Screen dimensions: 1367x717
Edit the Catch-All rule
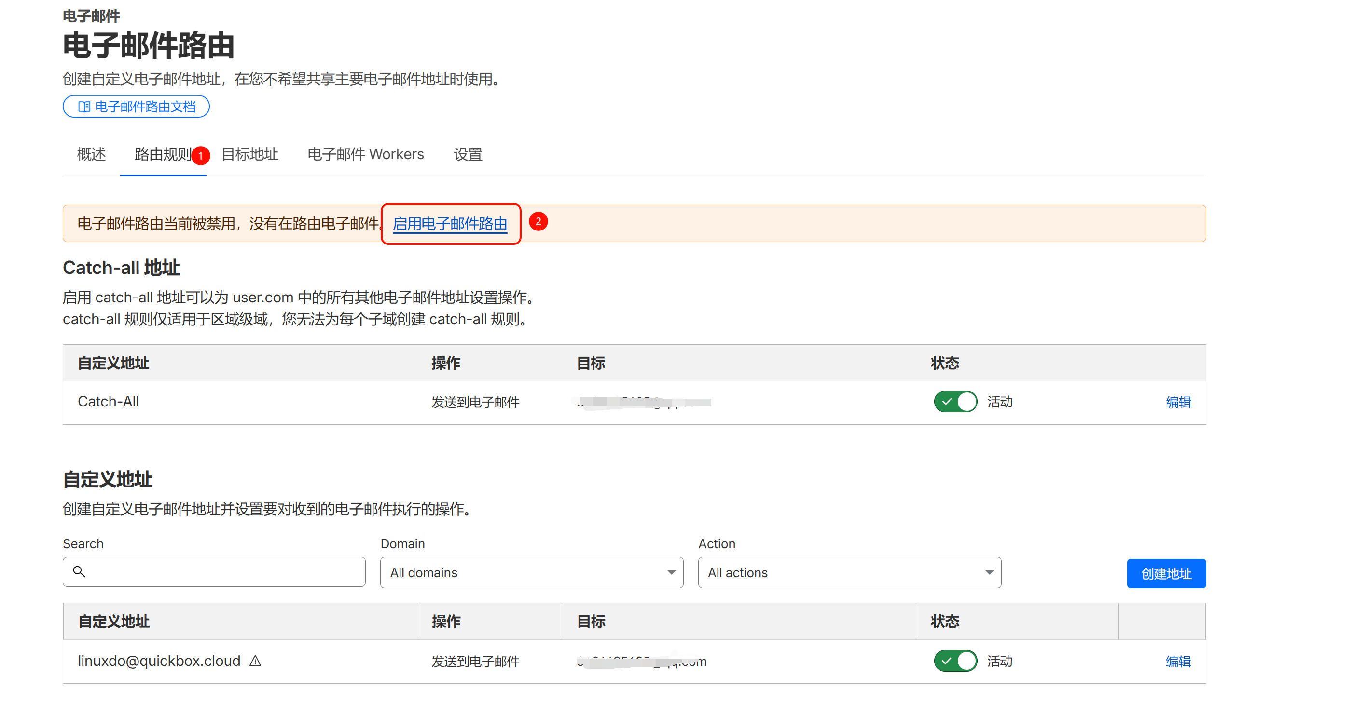click(x=1178, y=402)
